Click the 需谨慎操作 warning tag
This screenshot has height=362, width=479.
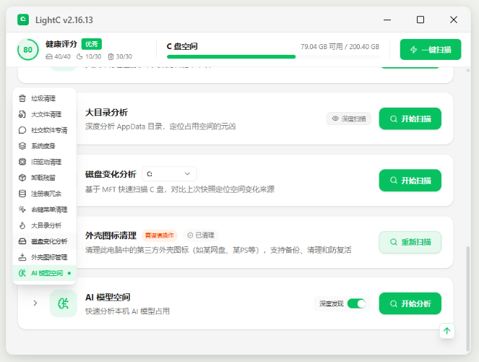(159, 236)
